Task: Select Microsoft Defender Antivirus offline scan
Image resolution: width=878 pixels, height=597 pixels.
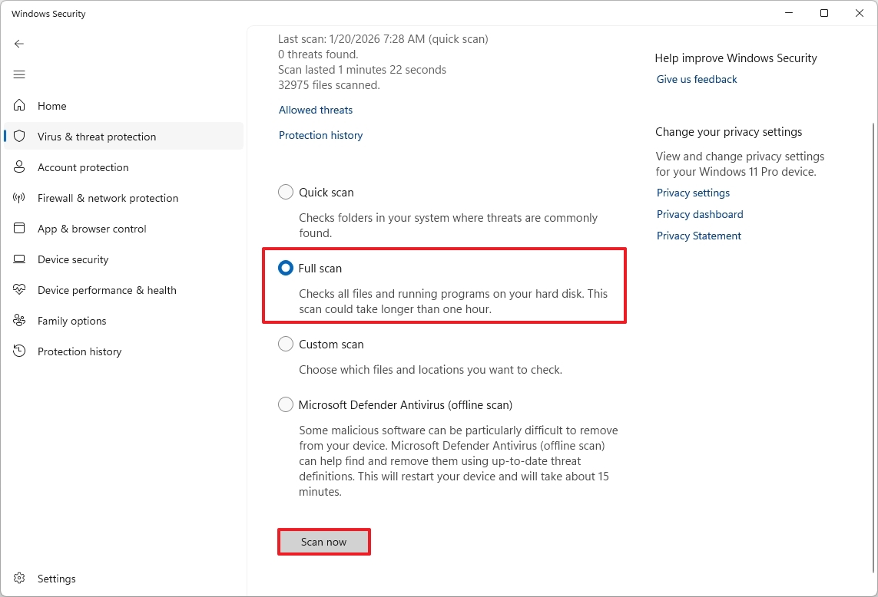Action: (285, 404)
